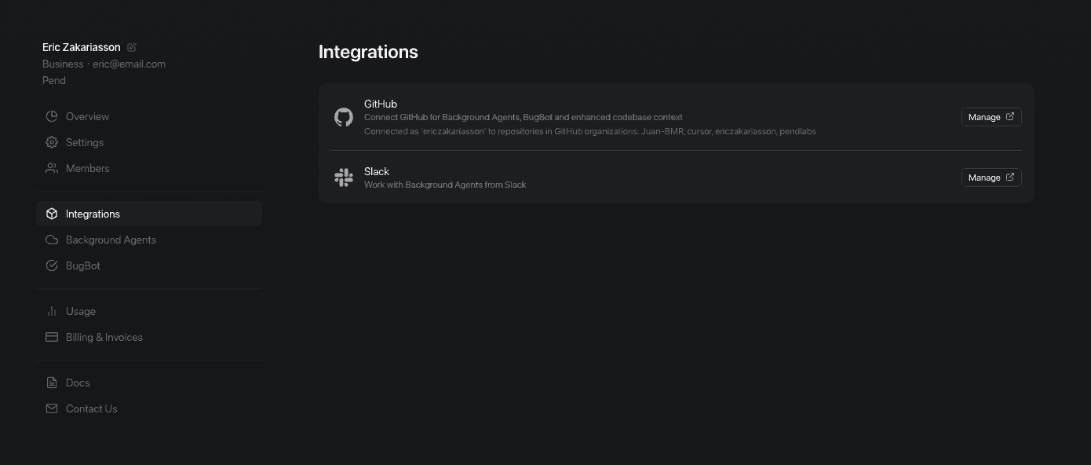Screen dimensions: 1091x465
Task: Click the BugBot checkmark icon
Action: [x=51, y=265]
